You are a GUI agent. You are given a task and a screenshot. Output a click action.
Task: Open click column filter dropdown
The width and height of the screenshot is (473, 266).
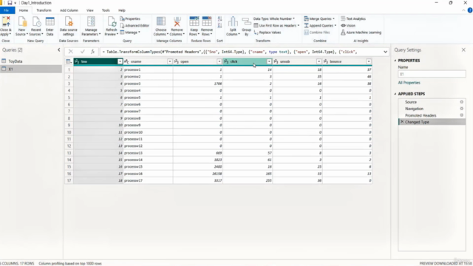[x=269, y=61]
